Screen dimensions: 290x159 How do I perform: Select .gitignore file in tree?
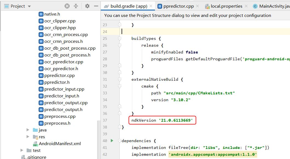(36, 157)
